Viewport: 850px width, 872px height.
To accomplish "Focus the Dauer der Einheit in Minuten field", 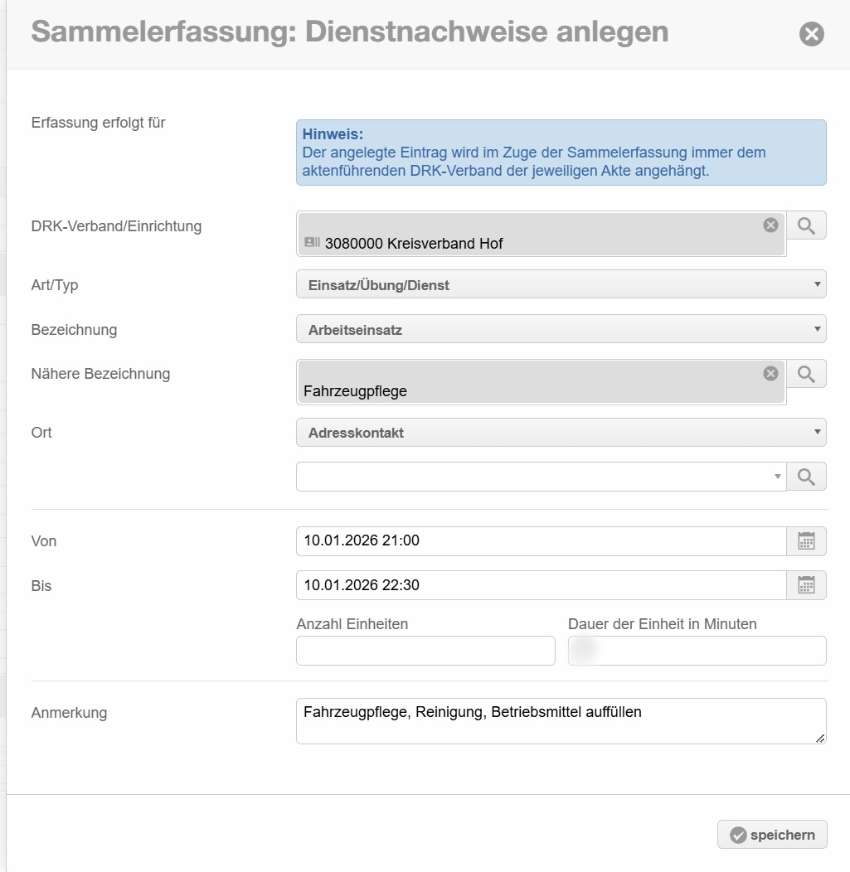I will 697,651.
